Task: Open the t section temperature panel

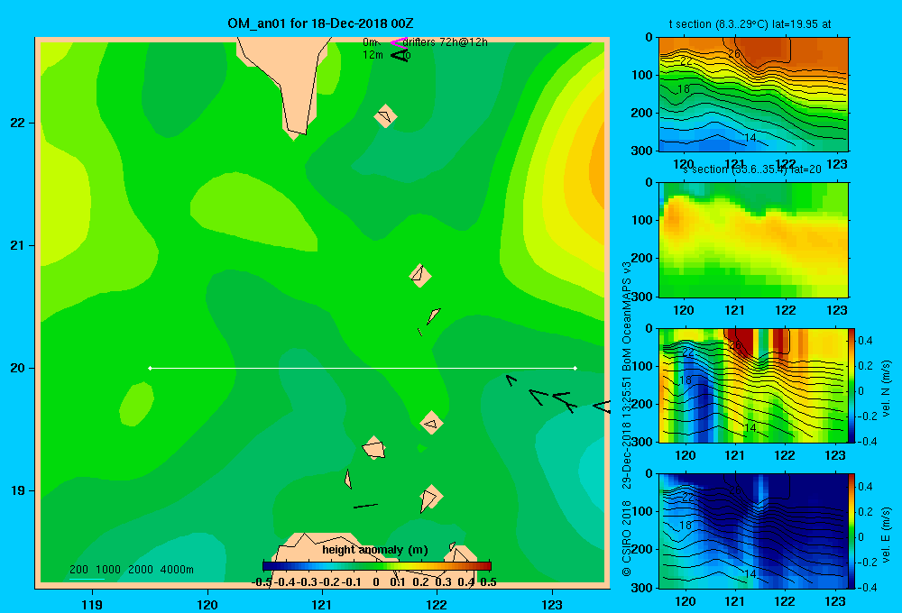Action: 753,95
